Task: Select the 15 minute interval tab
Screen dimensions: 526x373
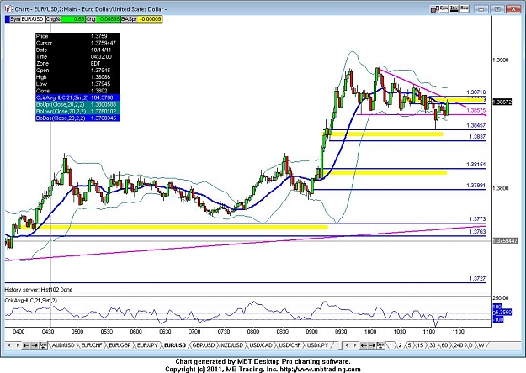Action: coord(420,345)
